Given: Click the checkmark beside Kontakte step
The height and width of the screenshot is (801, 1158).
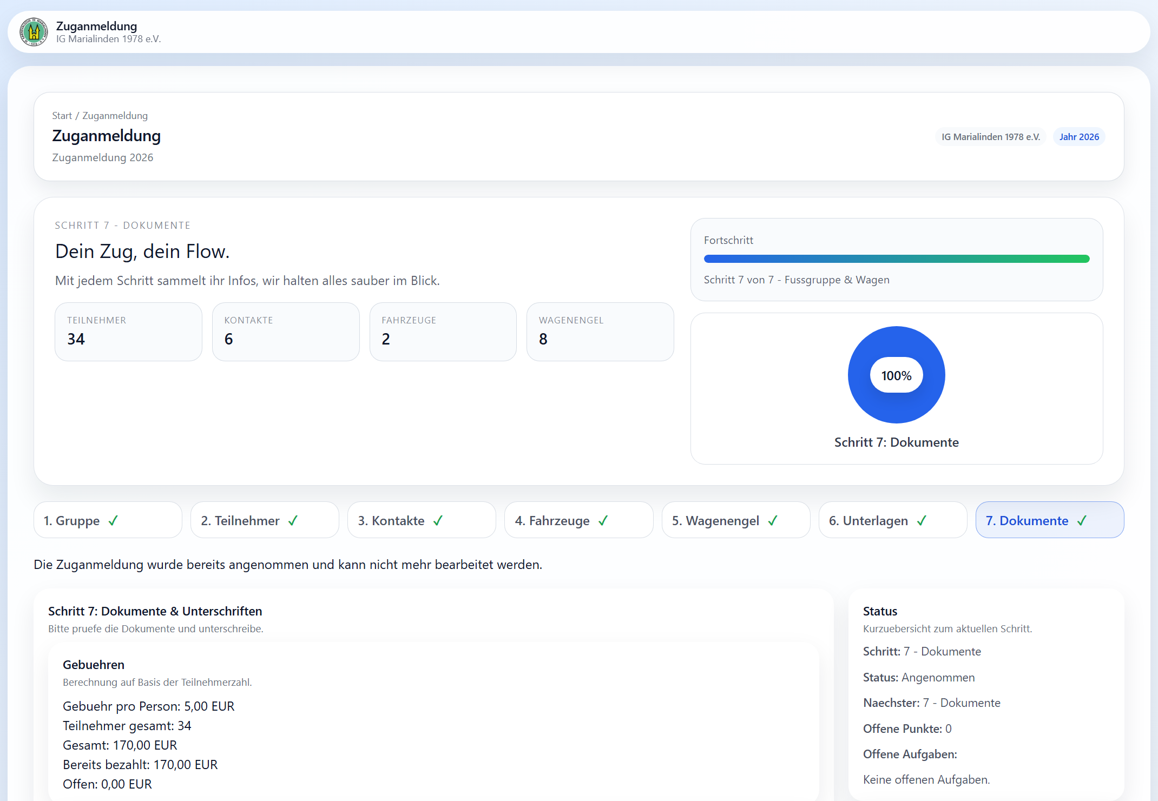Looking at the screenshot, I should pyautogui.click(x=438, y=521).
